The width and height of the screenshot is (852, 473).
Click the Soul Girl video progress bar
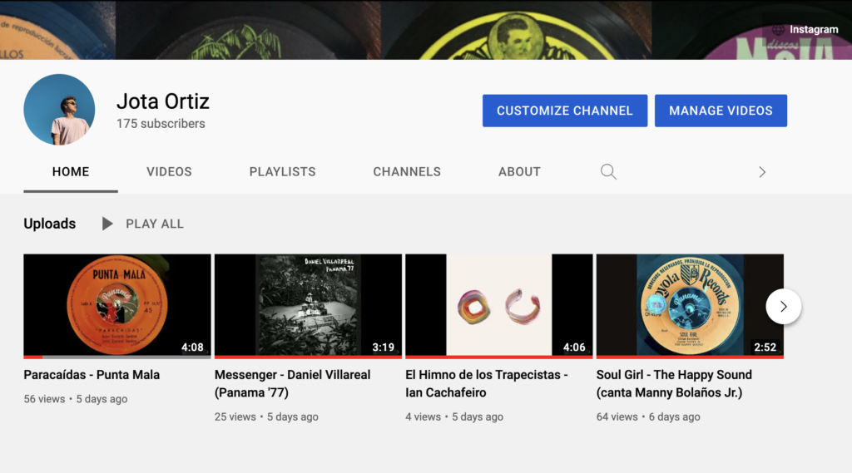(690, 357)
